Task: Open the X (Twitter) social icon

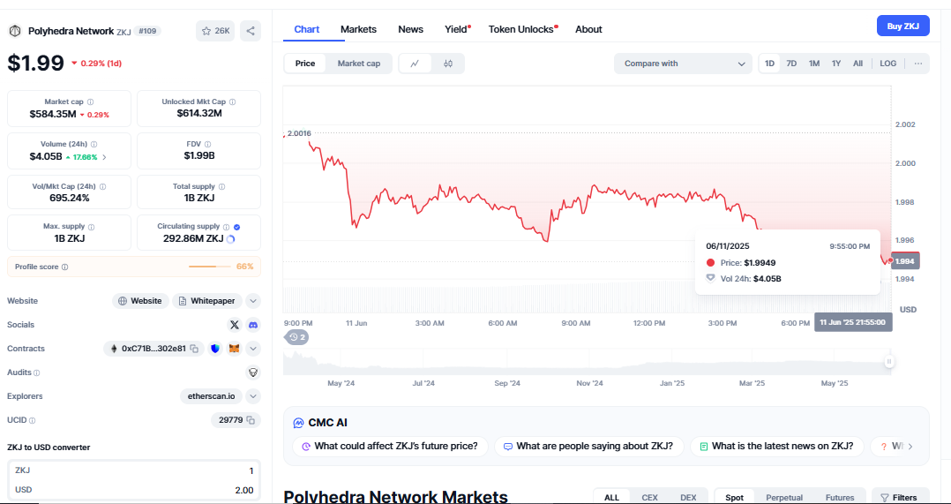Action: pyautogui.click(x=234, y=325)
